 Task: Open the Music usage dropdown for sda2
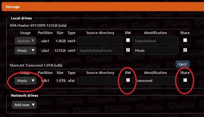click(x=25, y=50)
